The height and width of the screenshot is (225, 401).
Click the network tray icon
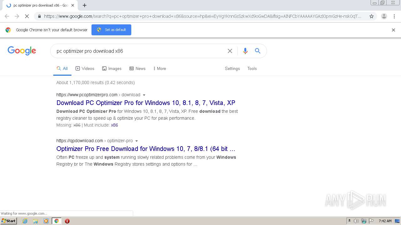[364, 221]
